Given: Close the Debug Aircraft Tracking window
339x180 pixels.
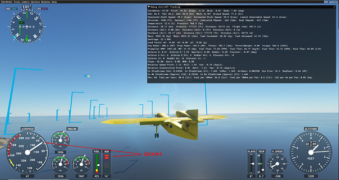Looking at the screenshot, I should tap(335, 7).
